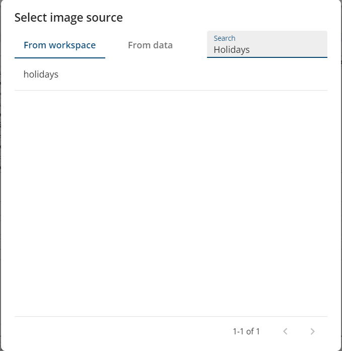Select the holidays image entry
The width and height of the screenshot is (342, 351).
click(x=41, y=75)
